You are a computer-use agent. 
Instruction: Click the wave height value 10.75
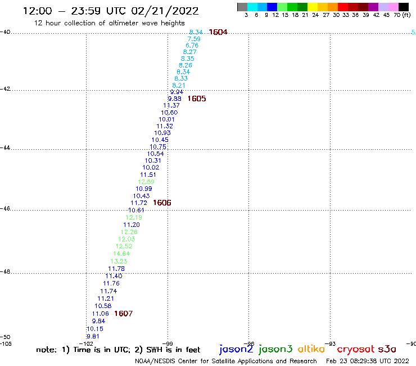tap(158, 147)
